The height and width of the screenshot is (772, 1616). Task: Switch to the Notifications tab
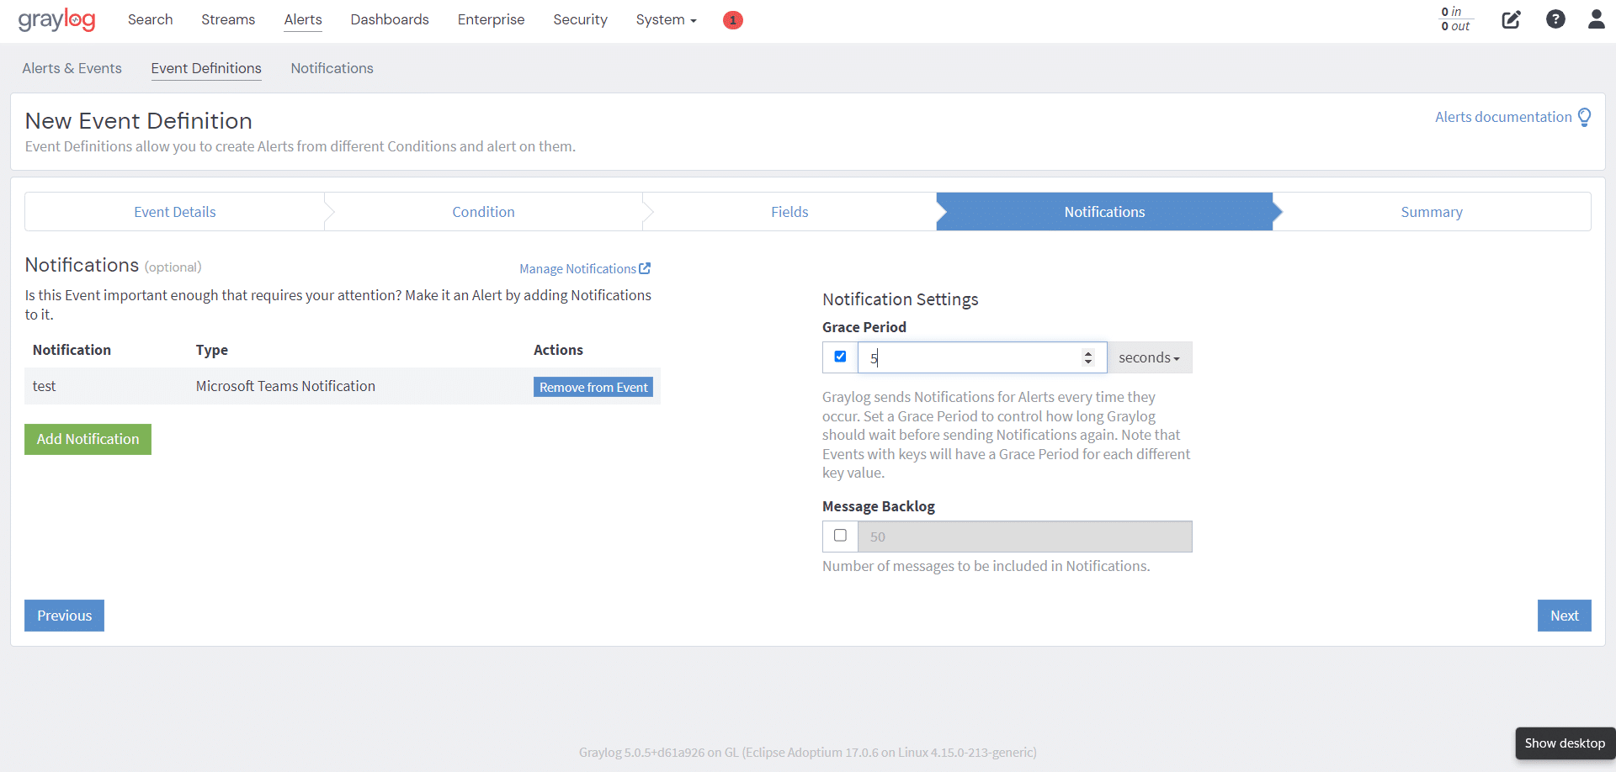[332, 68]
